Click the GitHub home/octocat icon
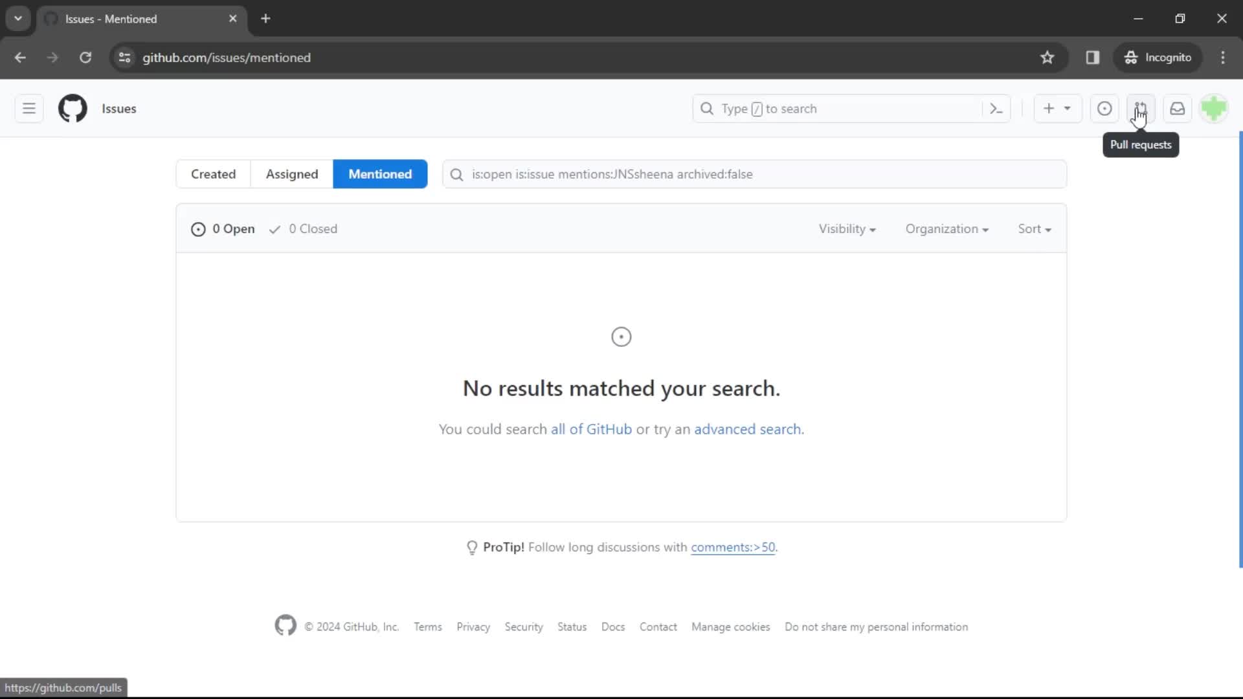The image size is (1243, 699). pos(73,108)
